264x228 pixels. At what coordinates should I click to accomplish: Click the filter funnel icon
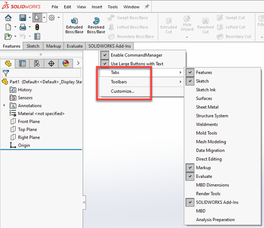(6, 73)
